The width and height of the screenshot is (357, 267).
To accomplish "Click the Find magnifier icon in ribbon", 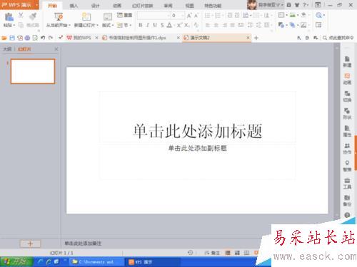I will pos(320,15).
